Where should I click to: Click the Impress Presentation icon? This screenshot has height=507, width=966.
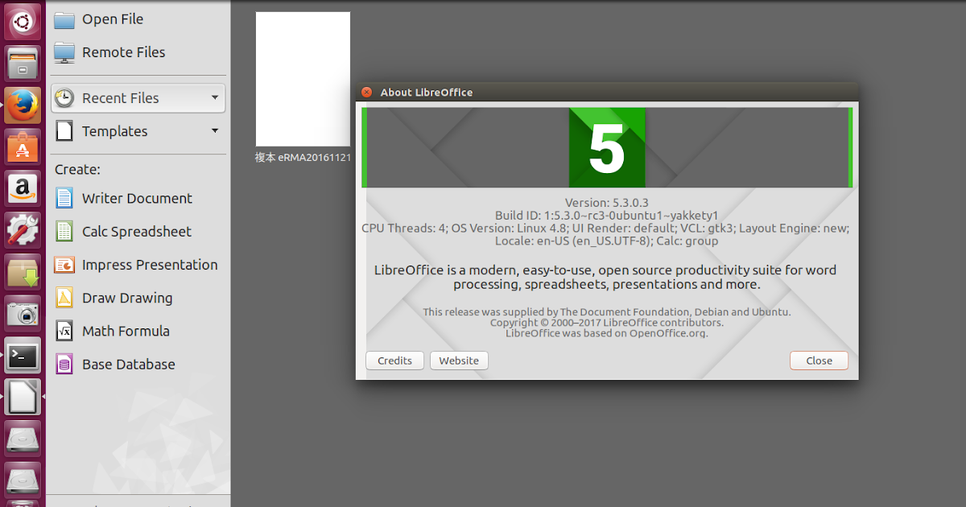click(x=64, y=265)
